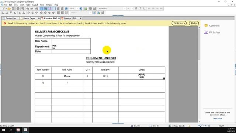Click the Learn More link
Screen dimensions: 236x133
[x=218, y=119]
